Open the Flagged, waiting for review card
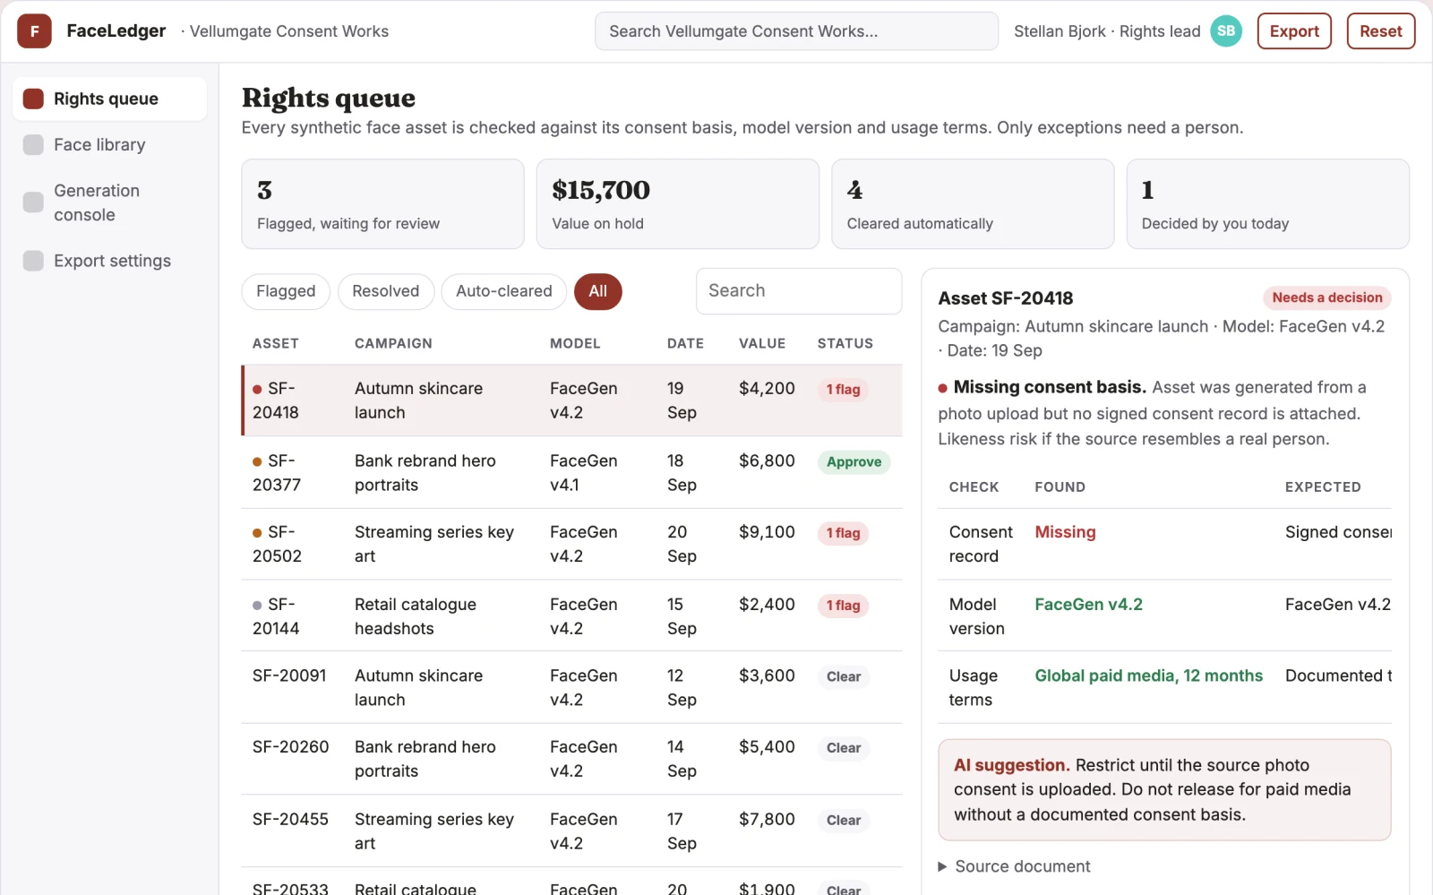 (x=382, y=204)
